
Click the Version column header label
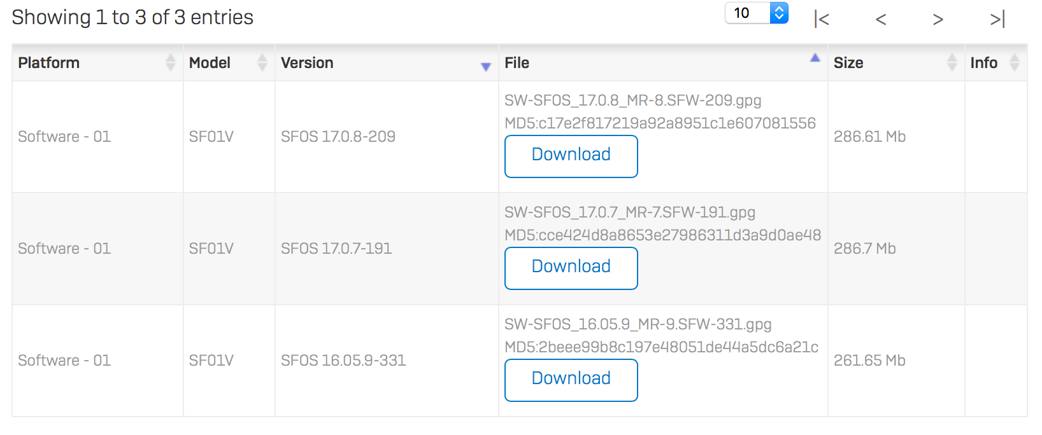307,63
